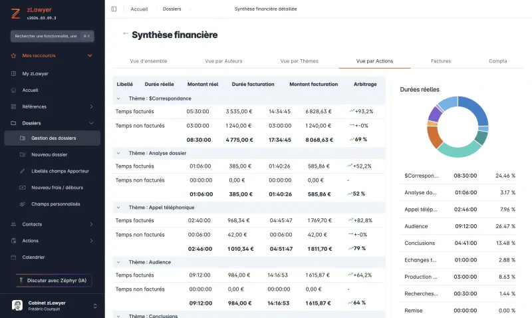Click the dark blue donut chart segment
The width and height of the screenshot is (532, 318).
coord(477,108)
